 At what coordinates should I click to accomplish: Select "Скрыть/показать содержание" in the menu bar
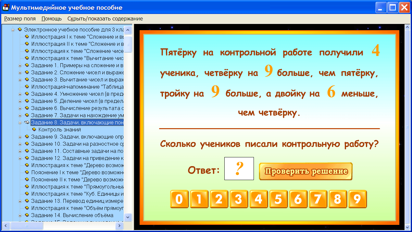[x=105, y=18]
